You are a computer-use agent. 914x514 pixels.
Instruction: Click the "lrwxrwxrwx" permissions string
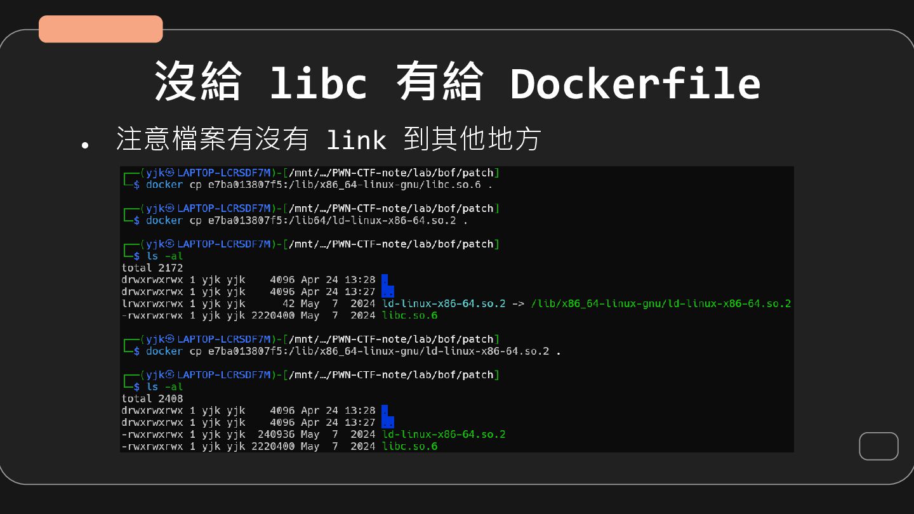click(x=152, y=303)
